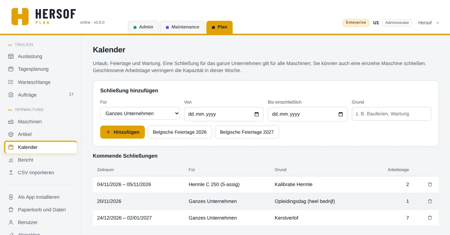
Task: Click the 04/11/2026 – 05/11/2026 cell
Action: pyautogui.click(x=124, y=185)
